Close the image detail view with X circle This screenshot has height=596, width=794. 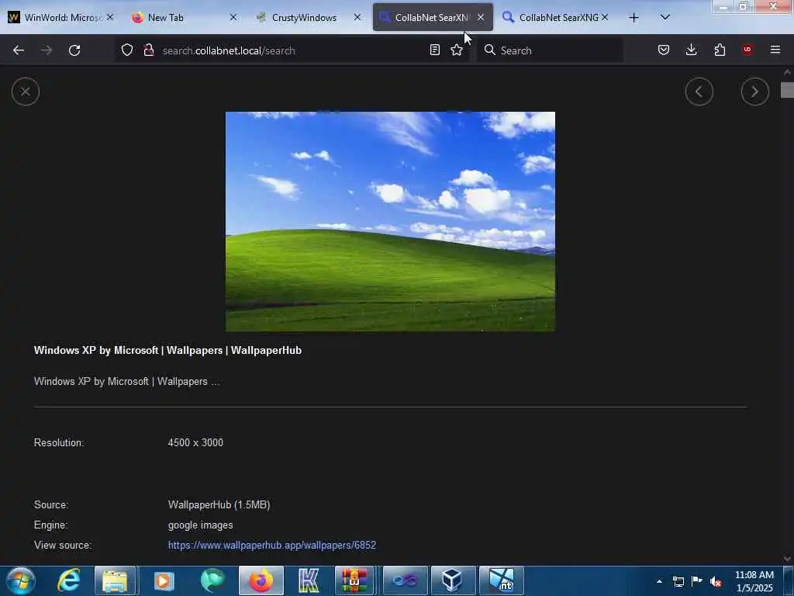[26, 92]
